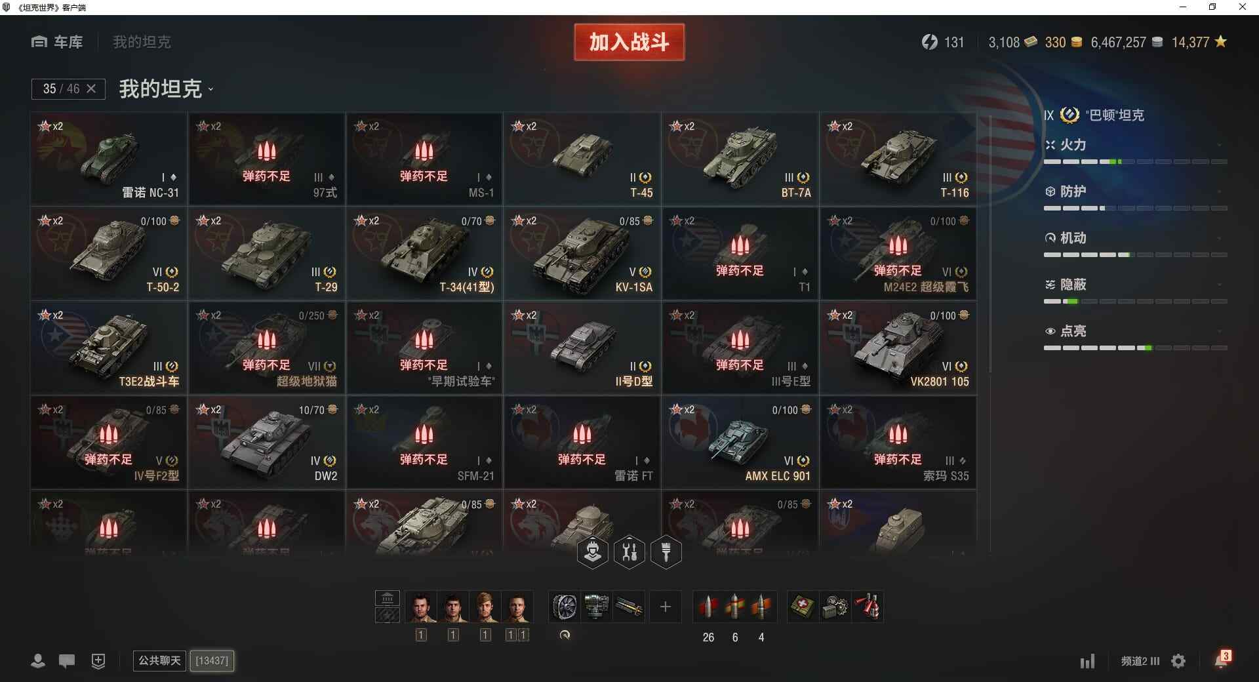Screen dimensions: 1259x682
Task: Select the AMX ELC 901 tank card
Action: tap(740, 443)
